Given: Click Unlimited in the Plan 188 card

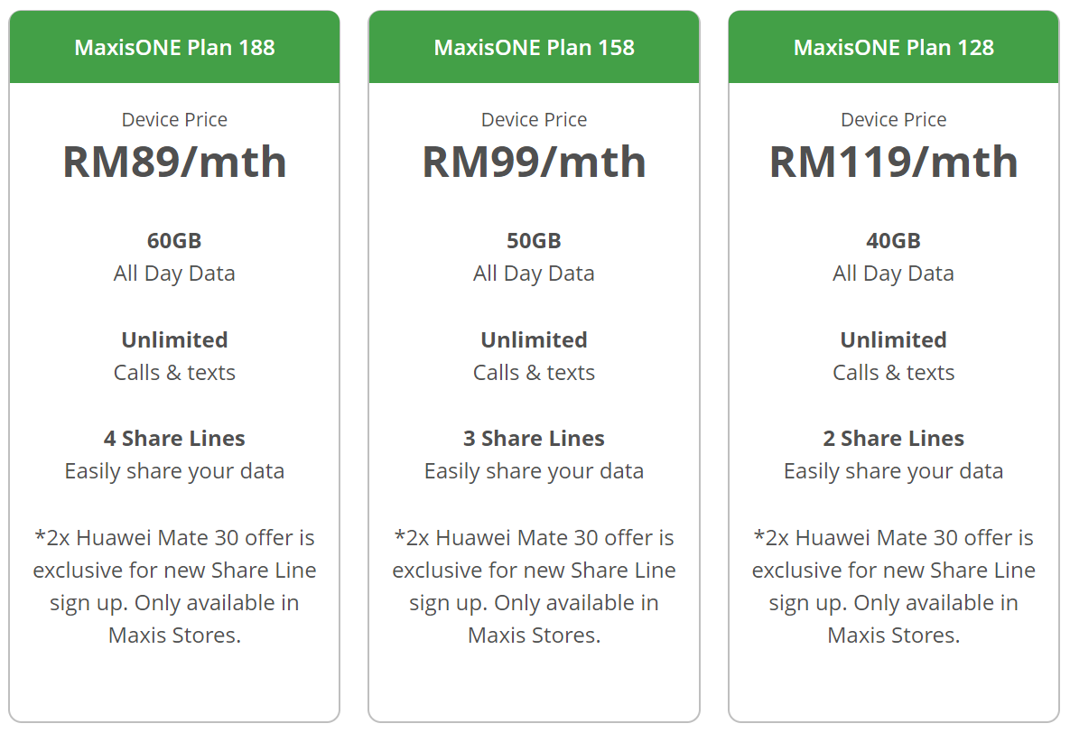Looking at the screenshot, I should 174,340.
